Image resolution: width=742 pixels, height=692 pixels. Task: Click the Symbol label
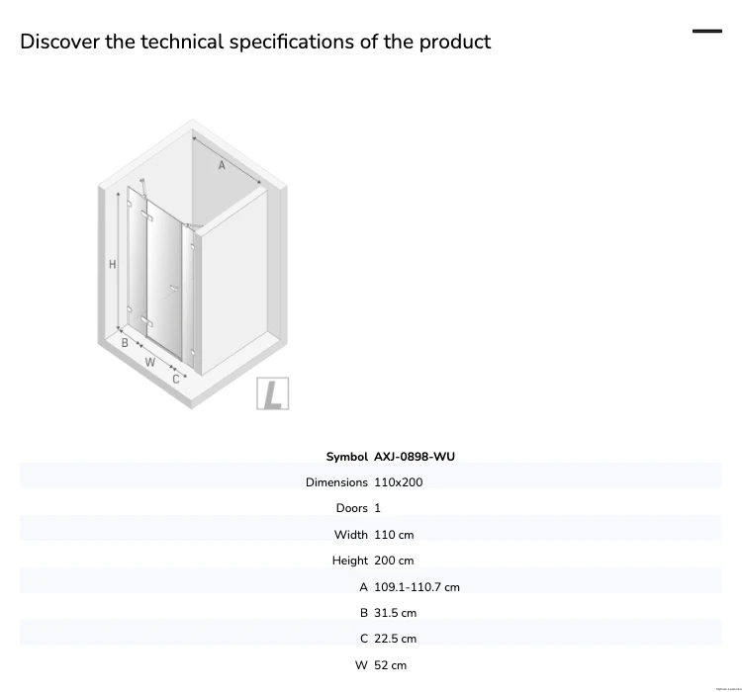(346, 457)
